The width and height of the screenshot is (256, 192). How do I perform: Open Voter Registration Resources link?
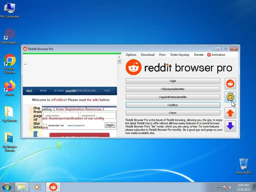tap(79, 109)
